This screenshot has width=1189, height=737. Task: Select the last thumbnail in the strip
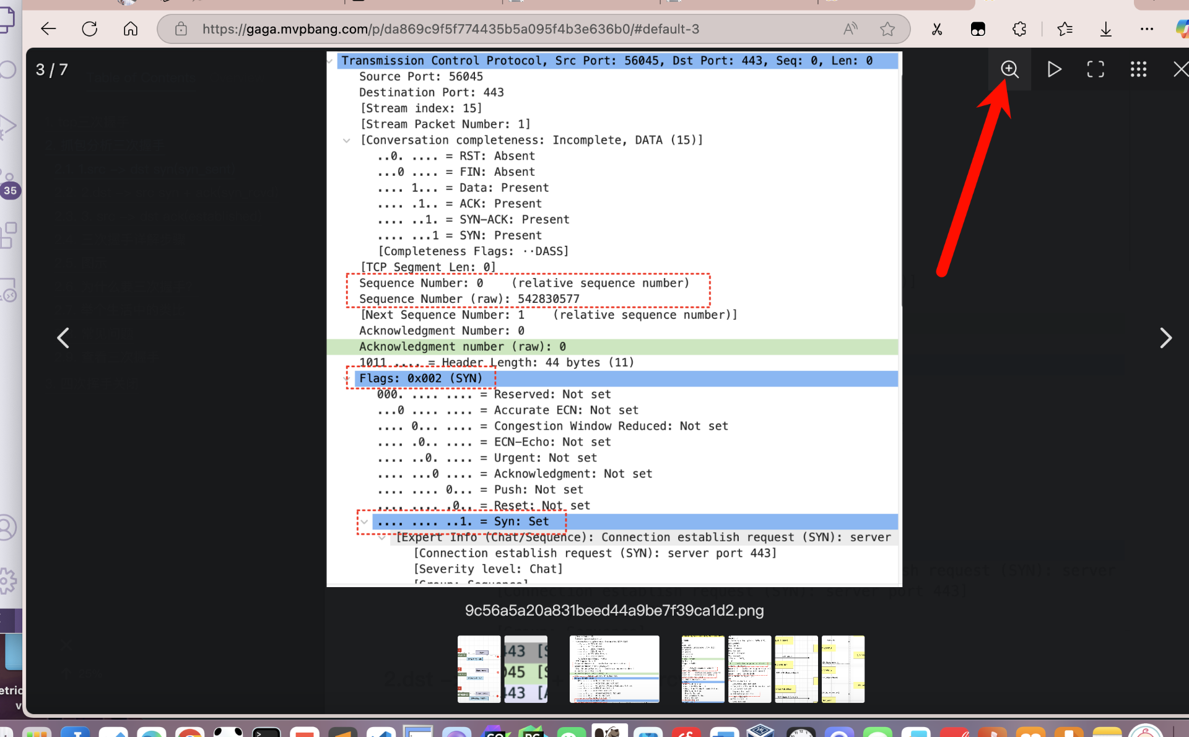(x=842, y=669)
